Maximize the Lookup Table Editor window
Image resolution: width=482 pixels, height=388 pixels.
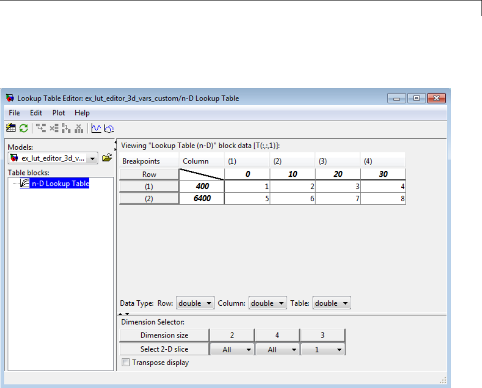coord(417,99)
